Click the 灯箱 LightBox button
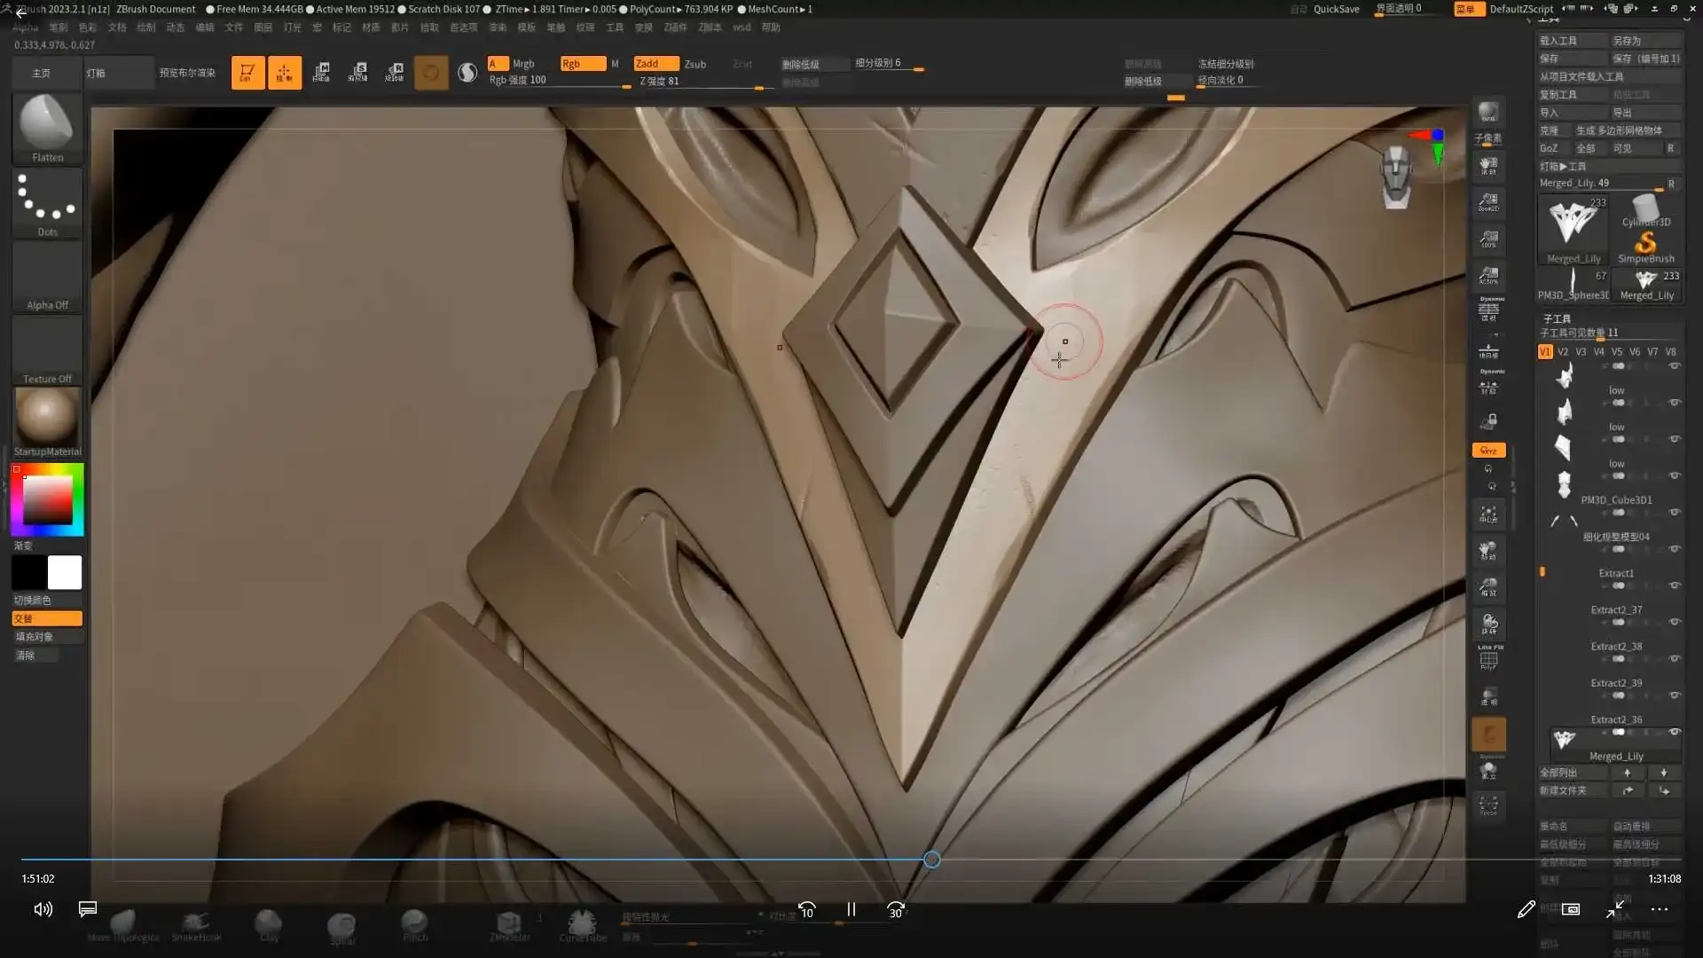Viewport: 1703px width, 958px height. click(x=96, y=73)
